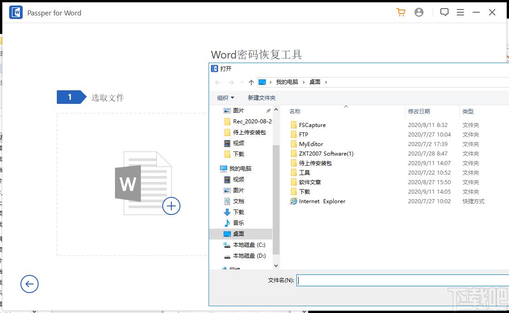
Task: Open the user account icon
Action: coord(419,12)
